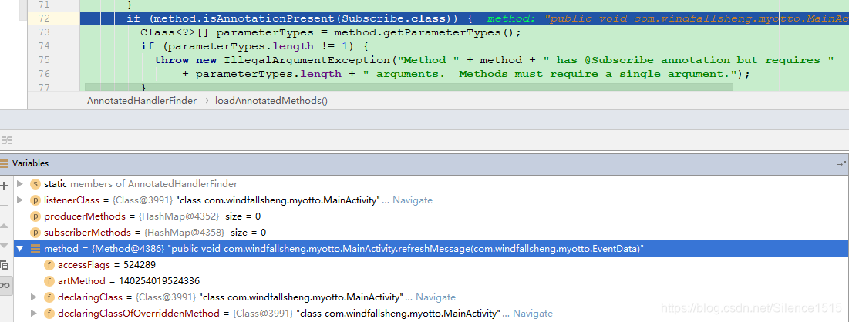Click AnnotatedHandlerFinder breadcrumb

[142, 101]
